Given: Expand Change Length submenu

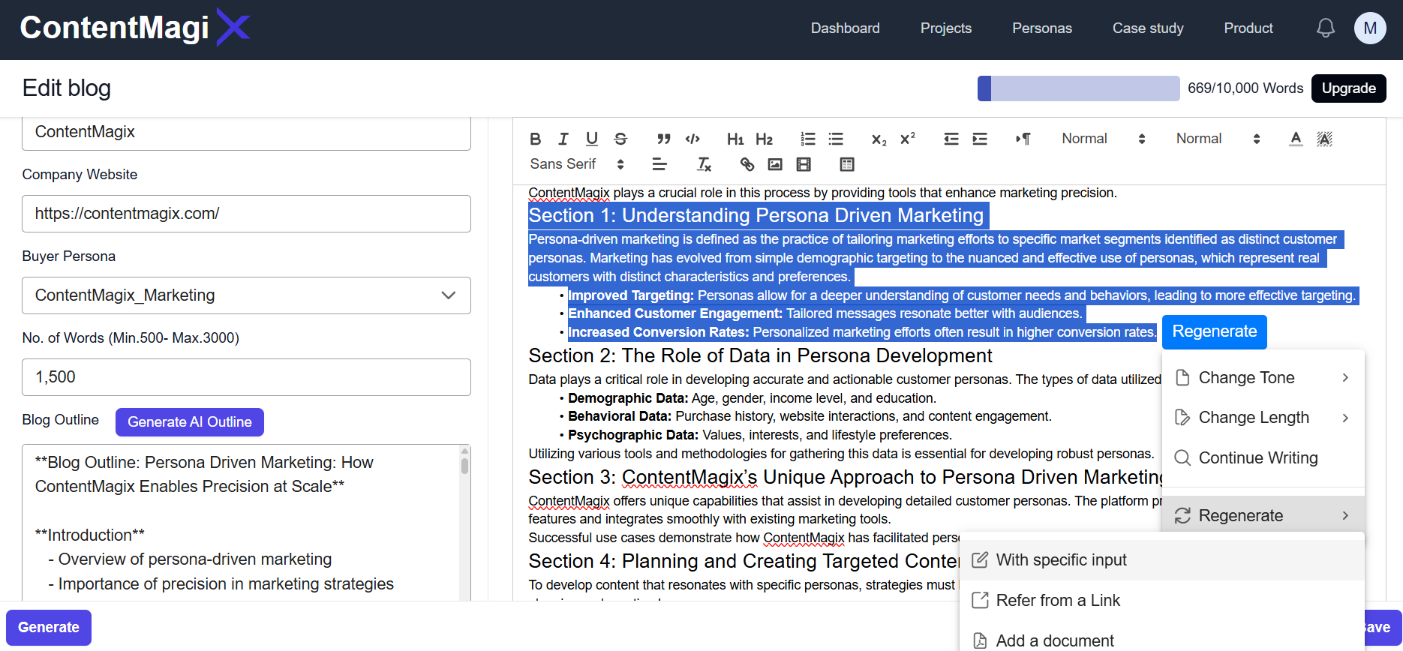Looking at the screenshot, I should pos(1263,418).
